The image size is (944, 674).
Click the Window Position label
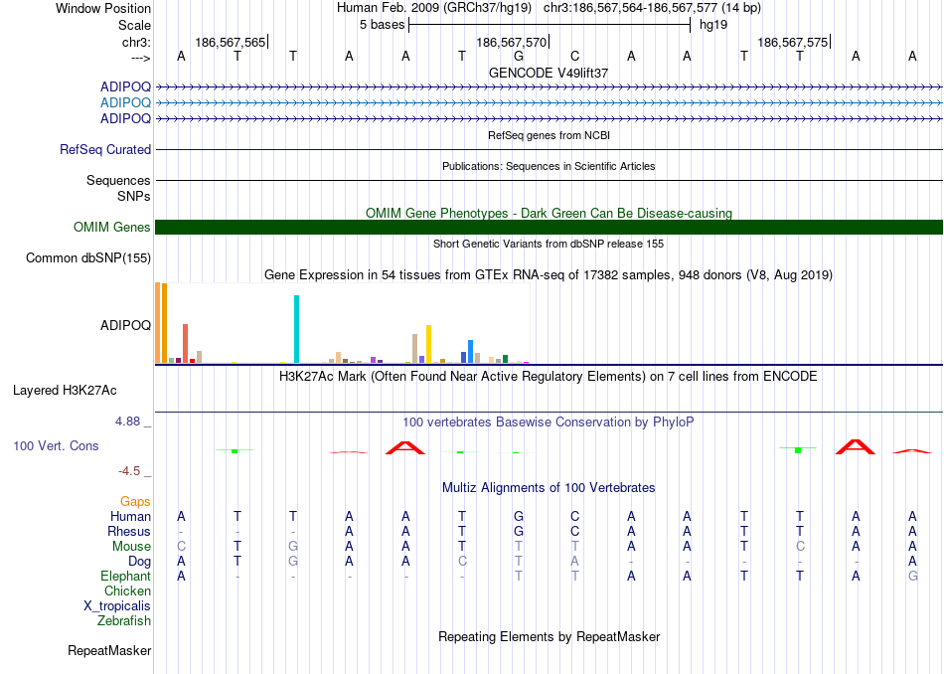[x=103, y=8]
